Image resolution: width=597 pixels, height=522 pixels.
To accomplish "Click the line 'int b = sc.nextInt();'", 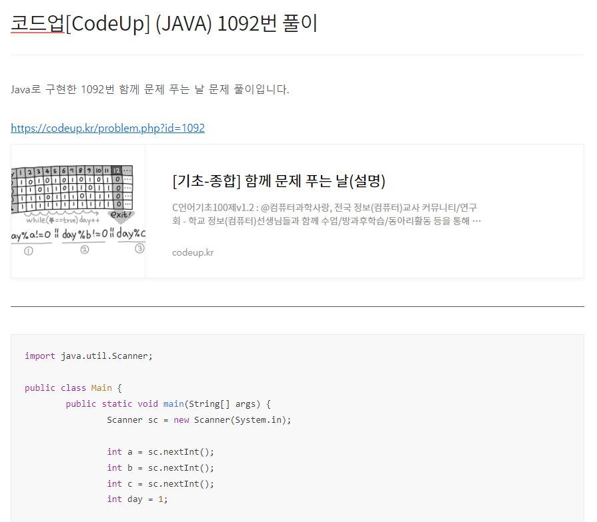I will tap(160, 467).
